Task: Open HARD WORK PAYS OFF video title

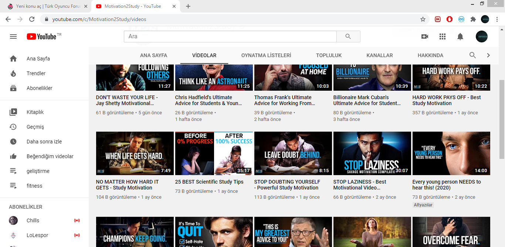Action: [447, 100]
